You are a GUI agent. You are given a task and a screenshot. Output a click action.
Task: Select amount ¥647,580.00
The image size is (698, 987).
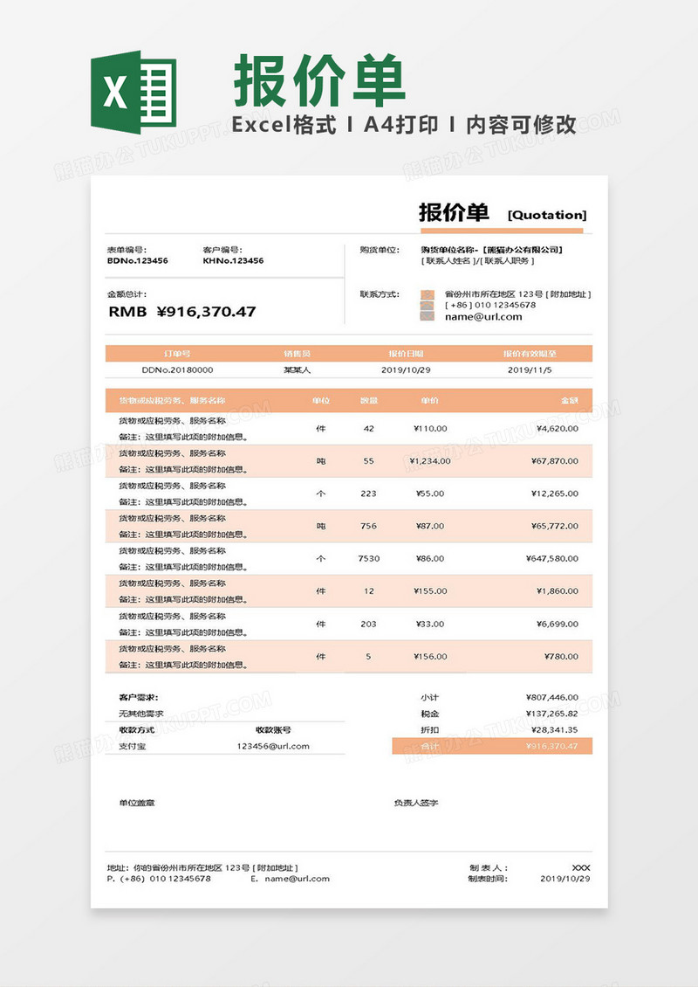(553, 559)
